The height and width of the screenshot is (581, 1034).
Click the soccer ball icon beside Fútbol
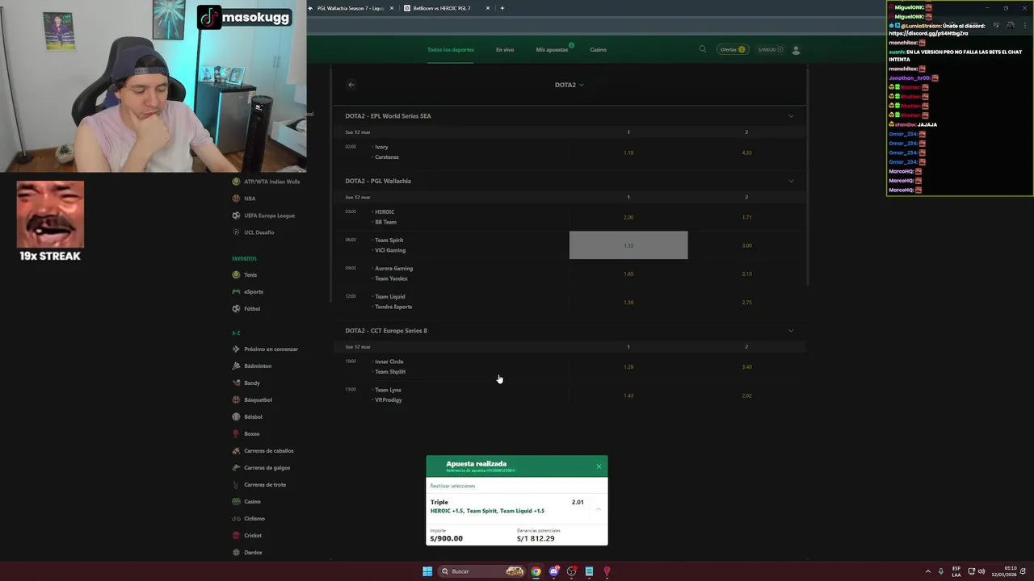pyautogui.click(x=236, y=309)
